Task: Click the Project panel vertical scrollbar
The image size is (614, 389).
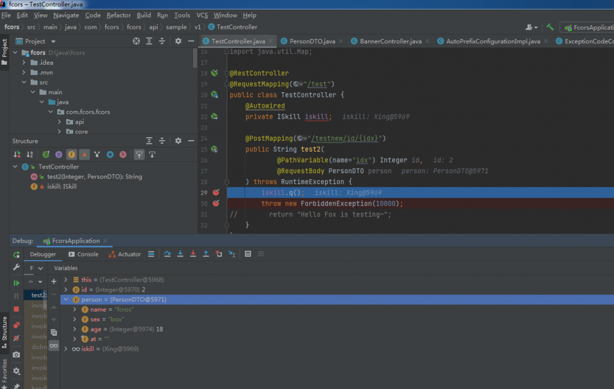Action: click(195, 58)
